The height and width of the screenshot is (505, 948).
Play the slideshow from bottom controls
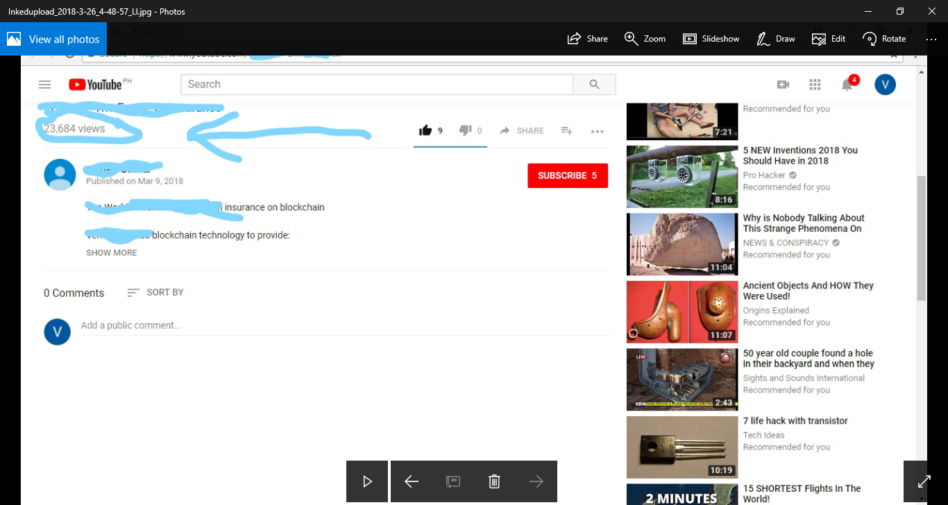tap(367, 481)
